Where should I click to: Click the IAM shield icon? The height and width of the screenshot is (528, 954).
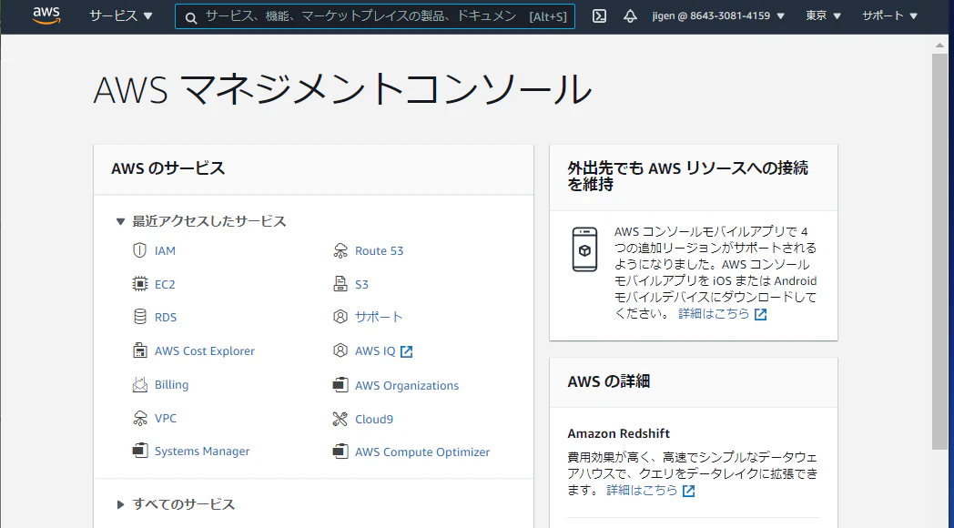pos(140,250)
